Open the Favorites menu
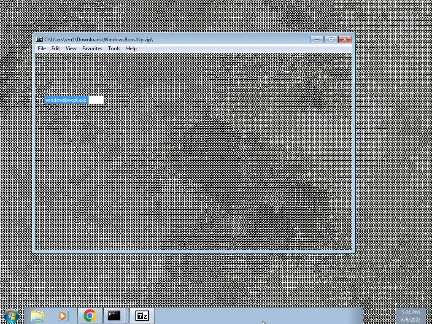Image resolution: width=432 pixels, height=324 pixels. [92, 49]
